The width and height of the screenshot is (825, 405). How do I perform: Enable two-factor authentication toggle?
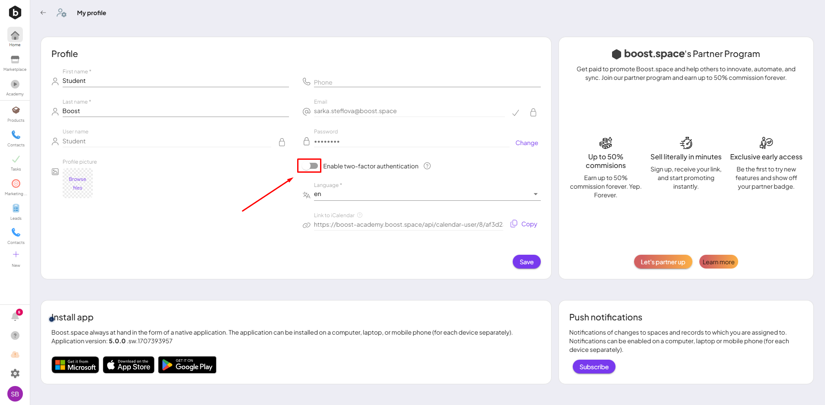click(x=310, y=166)
